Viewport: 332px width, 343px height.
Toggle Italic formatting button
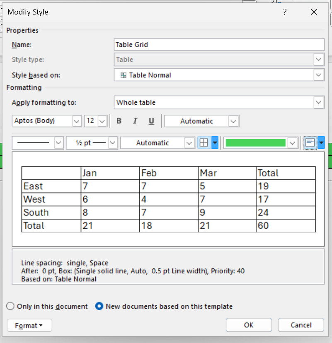tap(135, 121)
